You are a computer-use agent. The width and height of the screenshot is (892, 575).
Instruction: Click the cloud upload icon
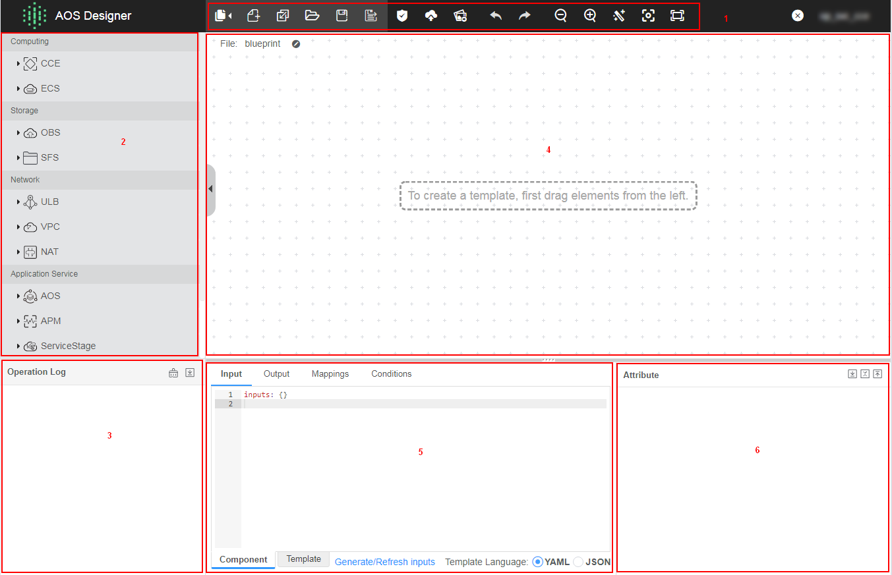coord(431,16)
